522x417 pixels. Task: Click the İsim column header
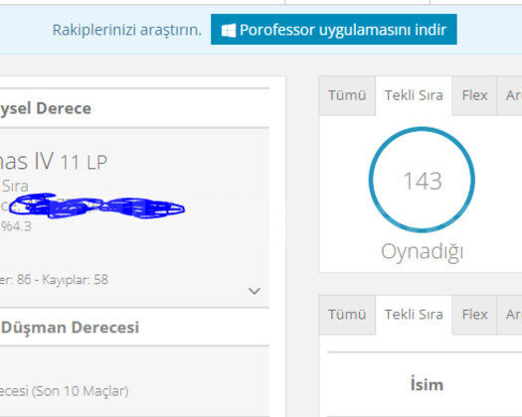(x=427, y=385)
